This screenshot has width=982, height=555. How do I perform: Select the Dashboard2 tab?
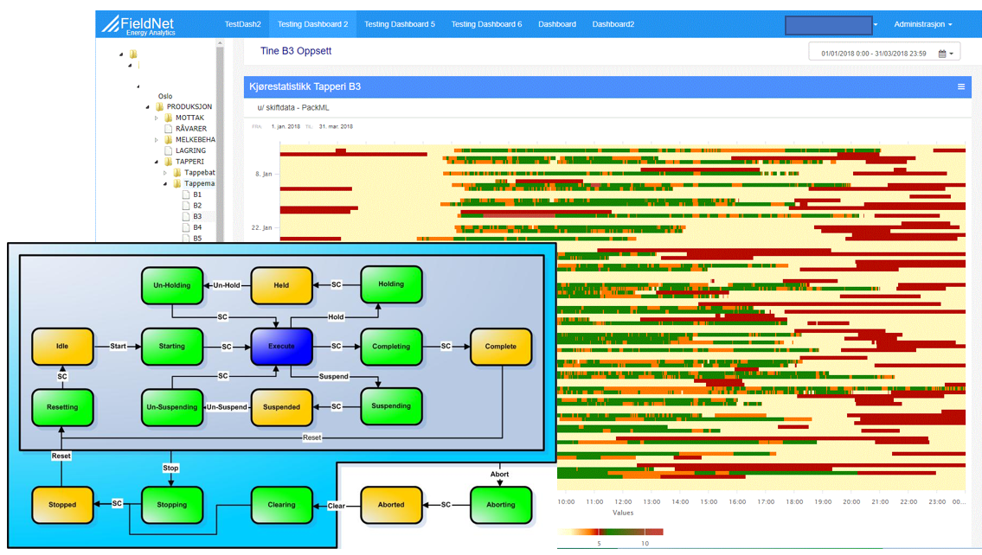[613, 24]
